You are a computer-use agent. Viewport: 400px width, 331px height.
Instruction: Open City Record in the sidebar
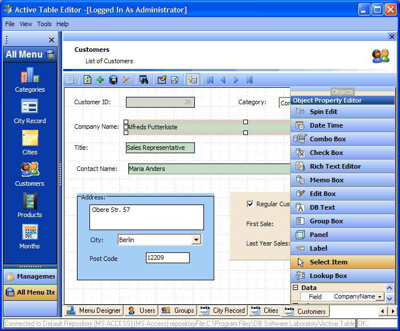point(30,112)
